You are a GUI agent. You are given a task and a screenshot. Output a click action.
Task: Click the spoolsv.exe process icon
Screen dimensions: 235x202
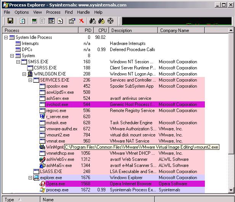coord(42,86)
